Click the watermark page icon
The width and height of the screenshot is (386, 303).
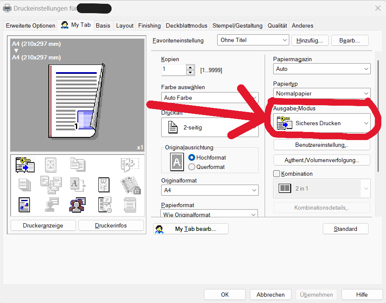[x=104, y=185]
